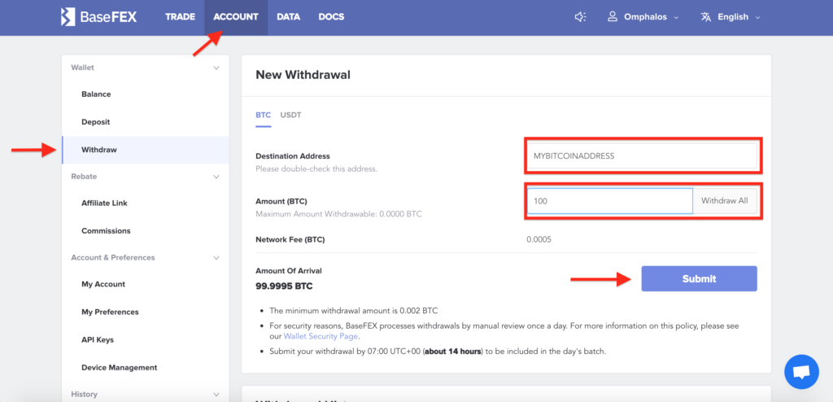Open the DOCS menu
This screenshot has width=833, height=402.
(x=332, y=17)
